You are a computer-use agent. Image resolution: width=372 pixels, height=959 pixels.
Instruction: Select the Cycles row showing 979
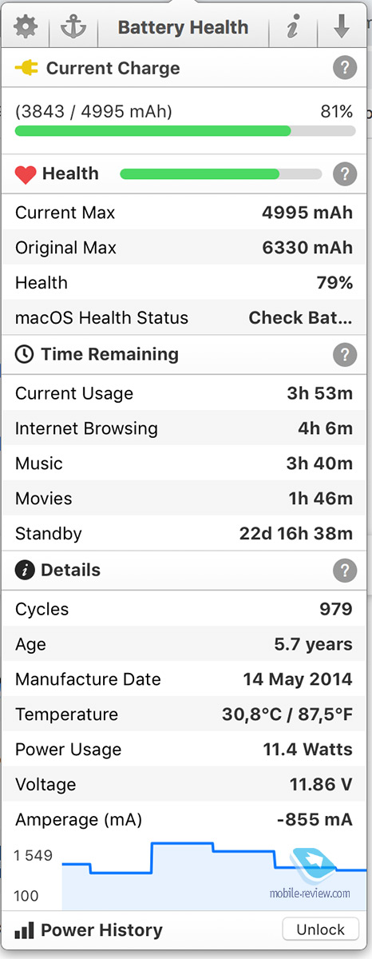(x=186, y=609)
